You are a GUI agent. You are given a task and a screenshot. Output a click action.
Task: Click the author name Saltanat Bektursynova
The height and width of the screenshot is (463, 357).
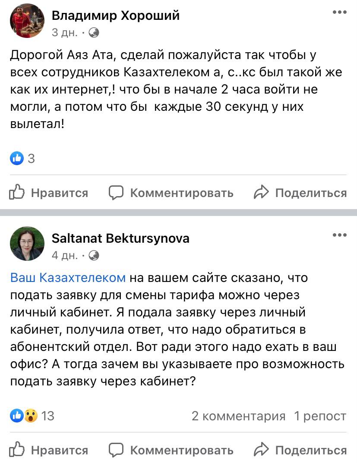[120, 238]
